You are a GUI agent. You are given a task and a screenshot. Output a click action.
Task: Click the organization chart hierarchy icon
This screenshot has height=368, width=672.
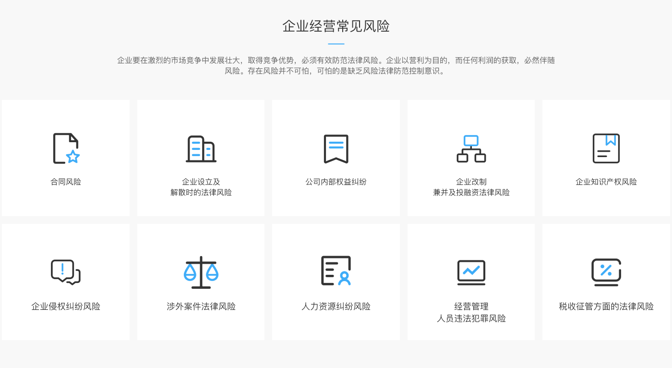pos(471,149)
